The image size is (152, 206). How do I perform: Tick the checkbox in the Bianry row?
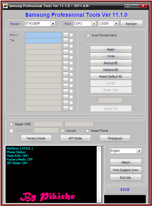(x=71, y=35)
